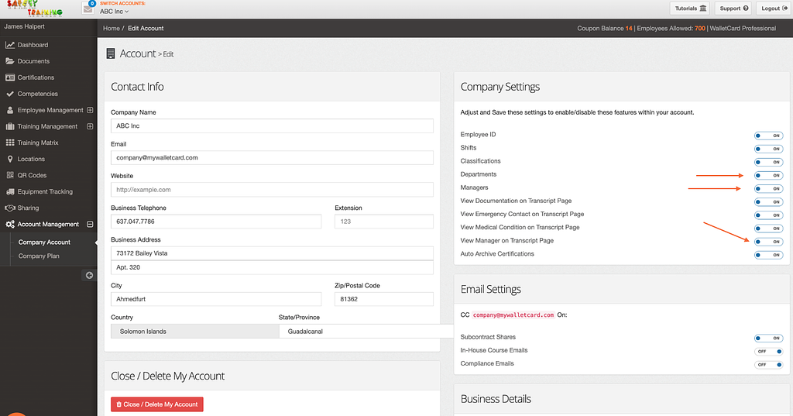The height and width of the screenshot is (416, 793).
Task: Open the Company Plan menu item
Action: pyautogui.click(x=39, y=256)
